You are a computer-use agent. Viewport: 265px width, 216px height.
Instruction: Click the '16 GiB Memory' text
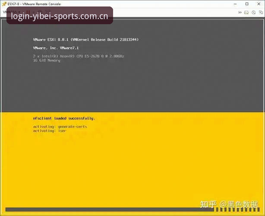[x=47, y=60]
